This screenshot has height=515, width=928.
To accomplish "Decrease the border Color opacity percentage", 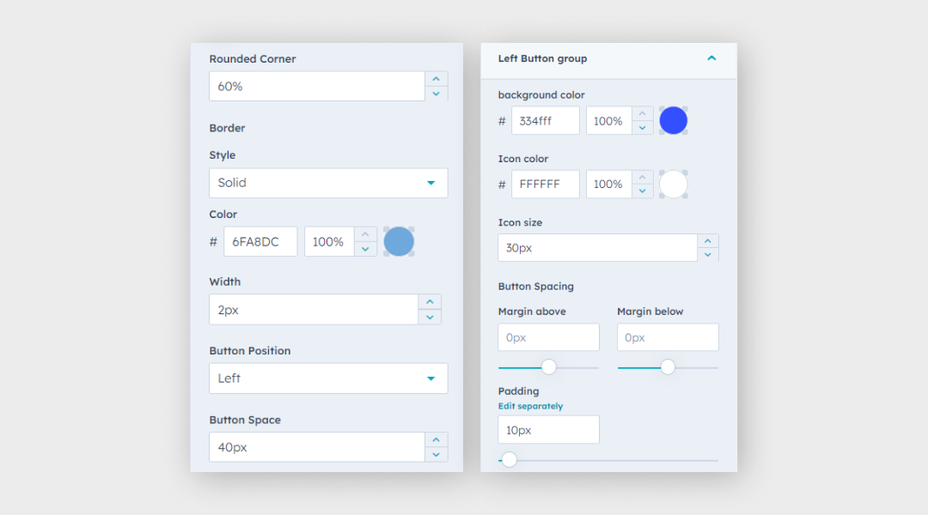I will click(366, 248).
